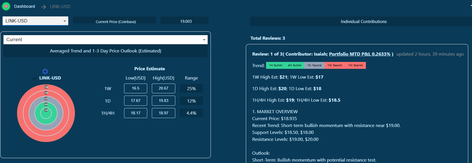Click the Support Levels: $18.50, $18.00 line

coord(283,132)
